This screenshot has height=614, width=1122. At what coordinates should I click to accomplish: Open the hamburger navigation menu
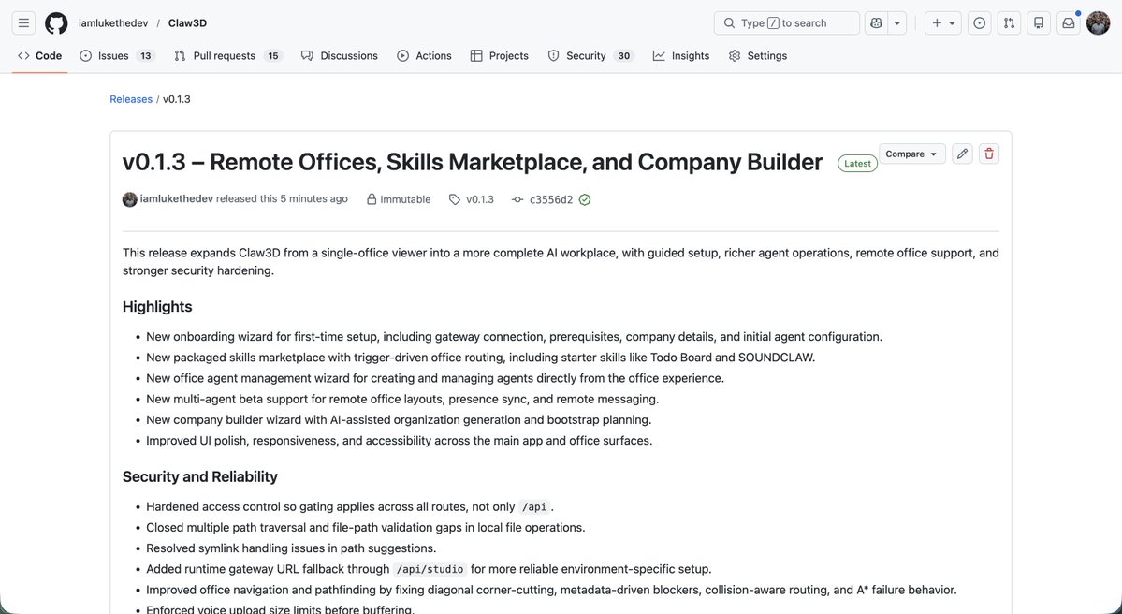23,22
